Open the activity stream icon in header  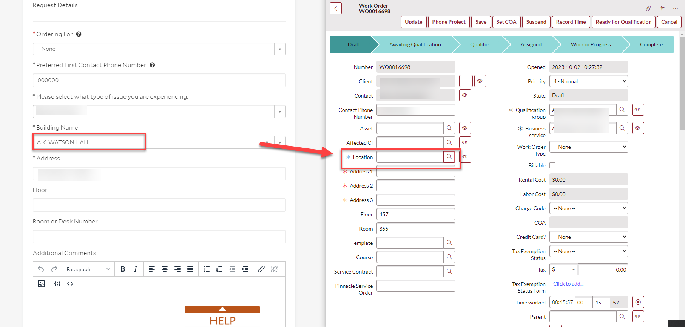pyautogui.click(x=662, y=8)
